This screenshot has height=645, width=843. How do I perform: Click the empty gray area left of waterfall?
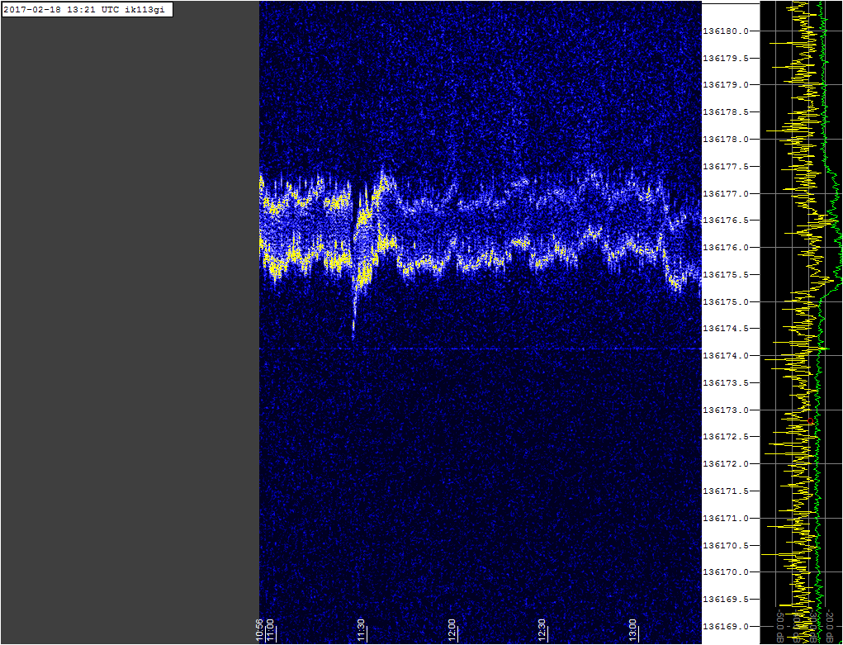click(130, 330)
